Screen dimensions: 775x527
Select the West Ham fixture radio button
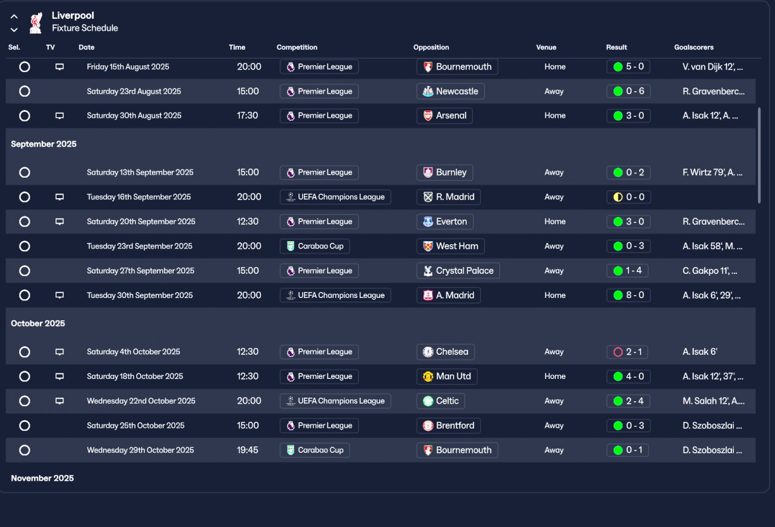[24, 247]
